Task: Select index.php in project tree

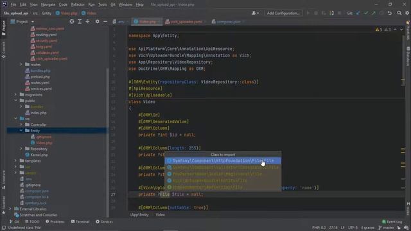Action: tap(36, 113)
